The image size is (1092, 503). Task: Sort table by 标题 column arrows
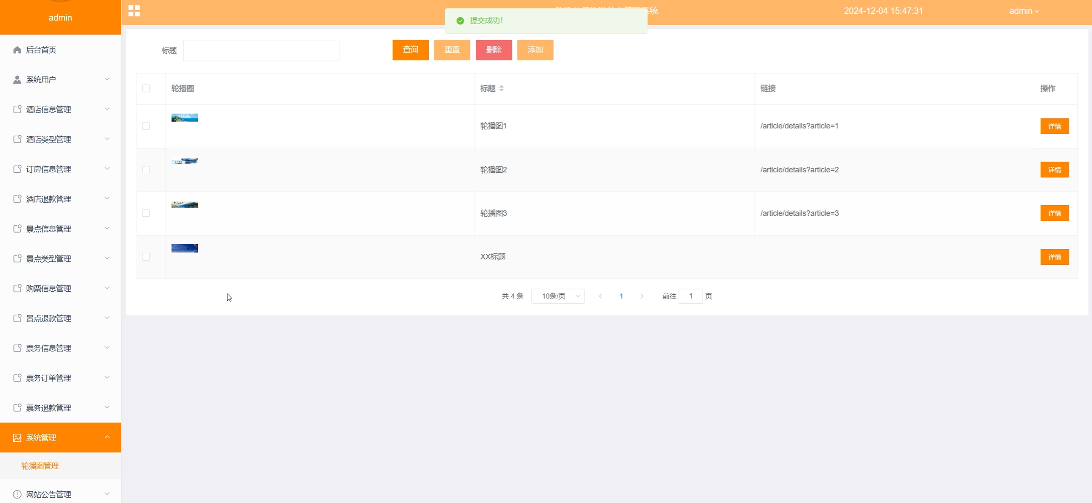(501, 89)
